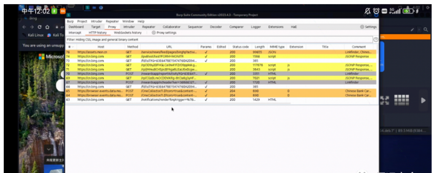Switch to the Repeater tool tab
This screenshot has width=432, height=173.
pos(149,27)
